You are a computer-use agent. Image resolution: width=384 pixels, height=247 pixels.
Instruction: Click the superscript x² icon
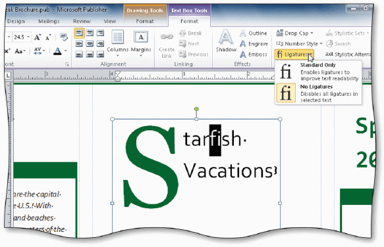(x=7, y=51)
